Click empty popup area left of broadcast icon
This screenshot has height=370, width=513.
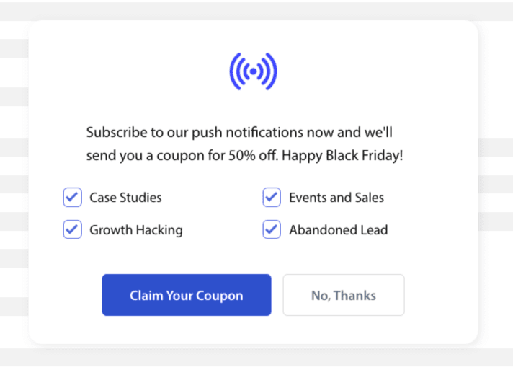click(130, 72)
